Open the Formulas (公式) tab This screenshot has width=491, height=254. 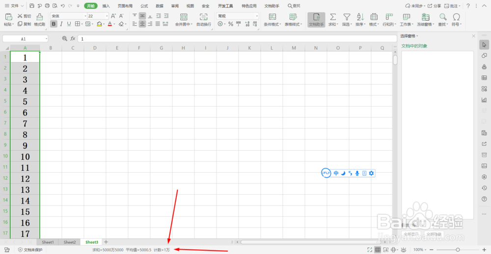tap(144, 6)
